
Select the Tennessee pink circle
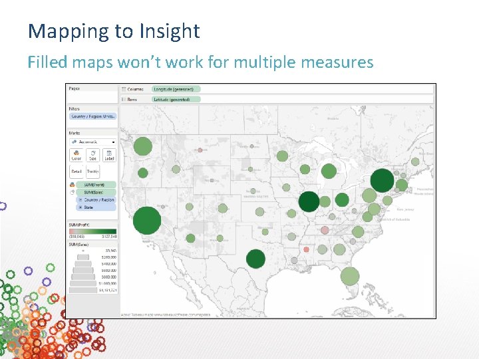tap(325, 230)
